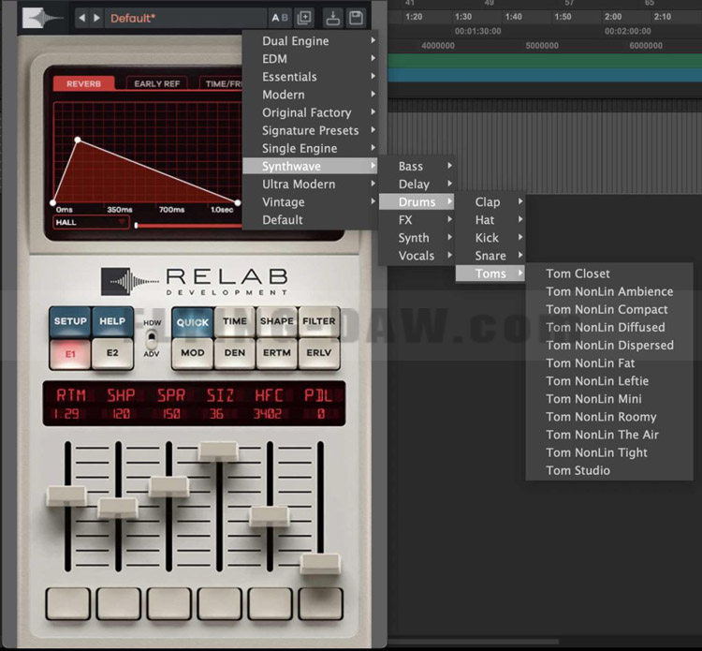Choose the Tom NonLin Tight preset
The image size is (702, 651).
click(x=609, y=453)
